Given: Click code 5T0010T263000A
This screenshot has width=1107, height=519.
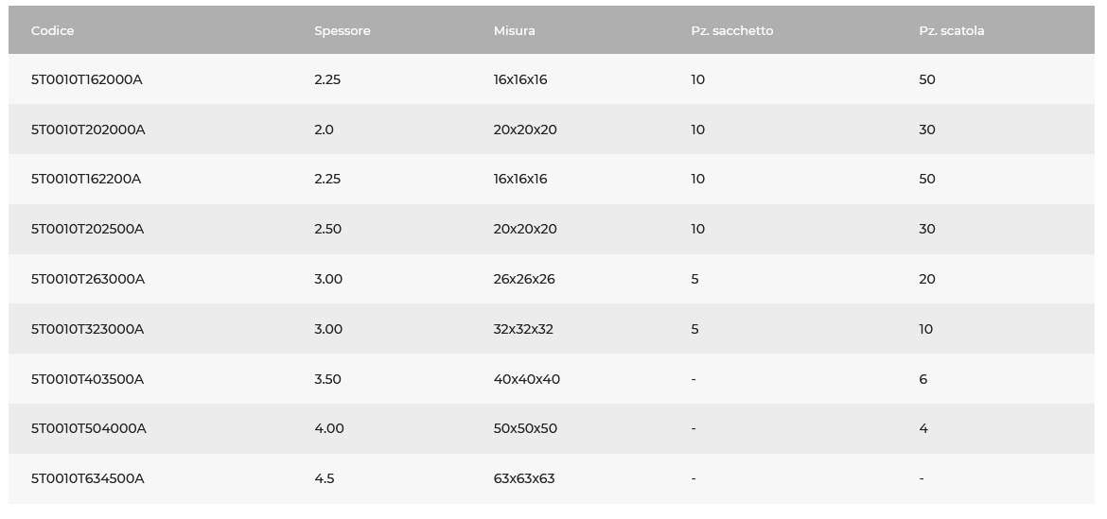Looking at the screenshot, I should click(88, 279).
